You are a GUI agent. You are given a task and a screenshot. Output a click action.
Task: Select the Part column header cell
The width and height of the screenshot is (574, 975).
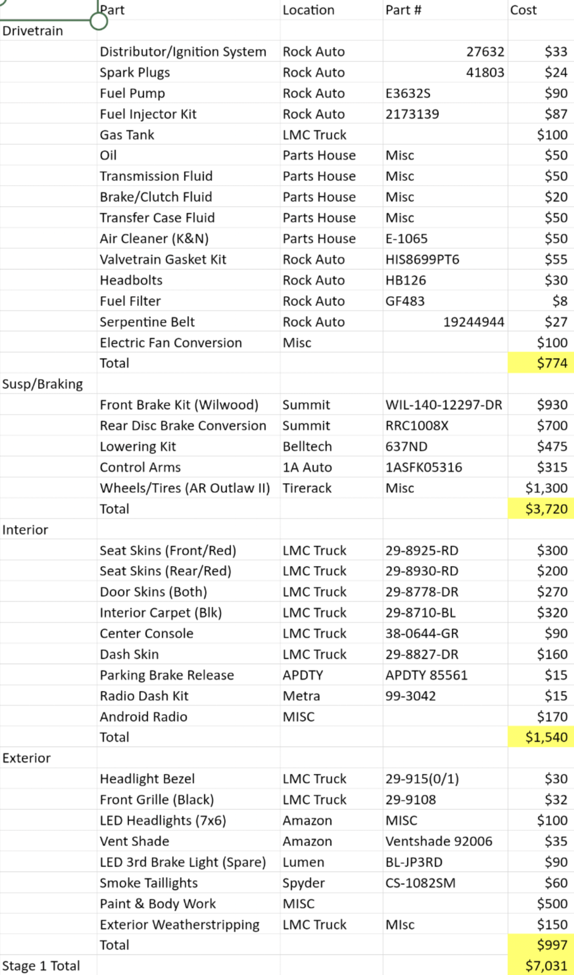click(x=112, y=10)
